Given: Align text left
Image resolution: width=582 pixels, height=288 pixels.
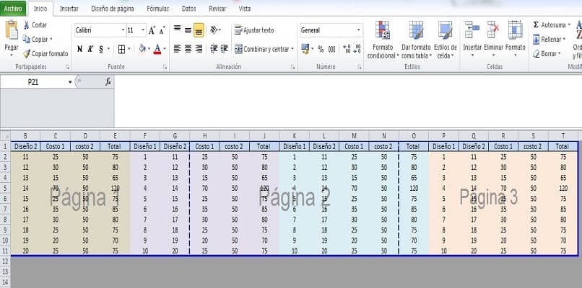Looking at the screenshot, I should [178, 48].
